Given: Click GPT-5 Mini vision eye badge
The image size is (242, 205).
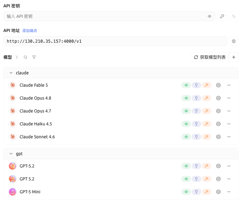Looking at the screenshot, I should pos(186,192).
